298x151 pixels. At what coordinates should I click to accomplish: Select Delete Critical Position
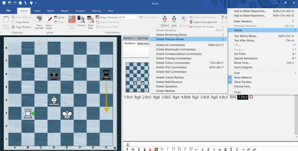tap(188, 77)
